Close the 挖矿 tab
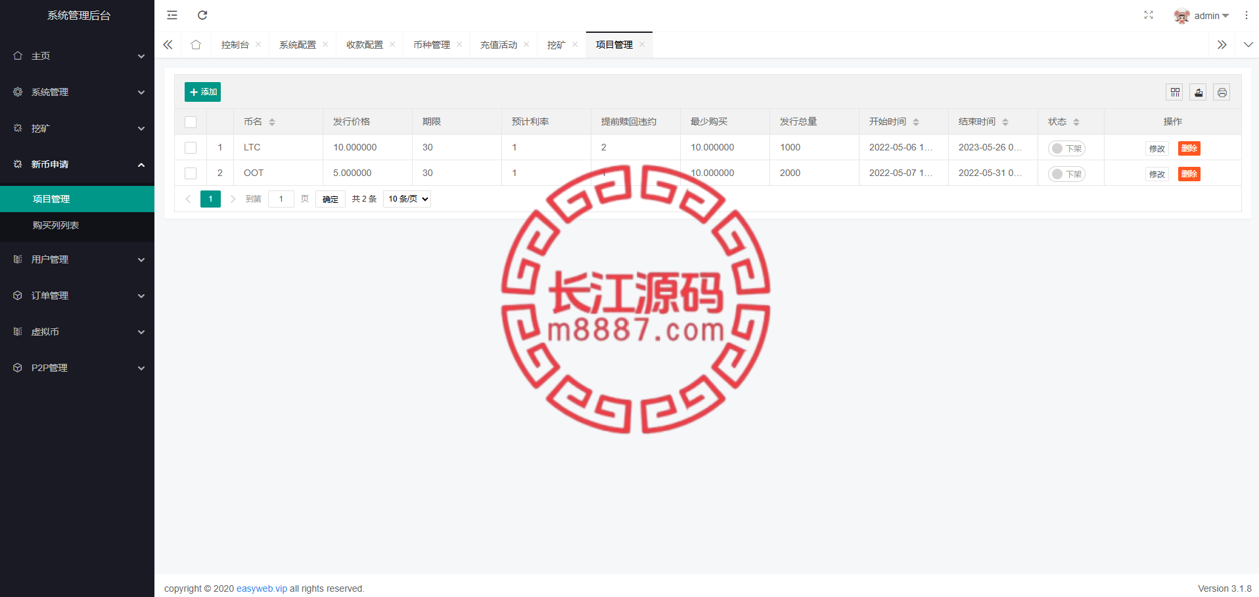This screenshot has width=1259, height=597. 575,45
